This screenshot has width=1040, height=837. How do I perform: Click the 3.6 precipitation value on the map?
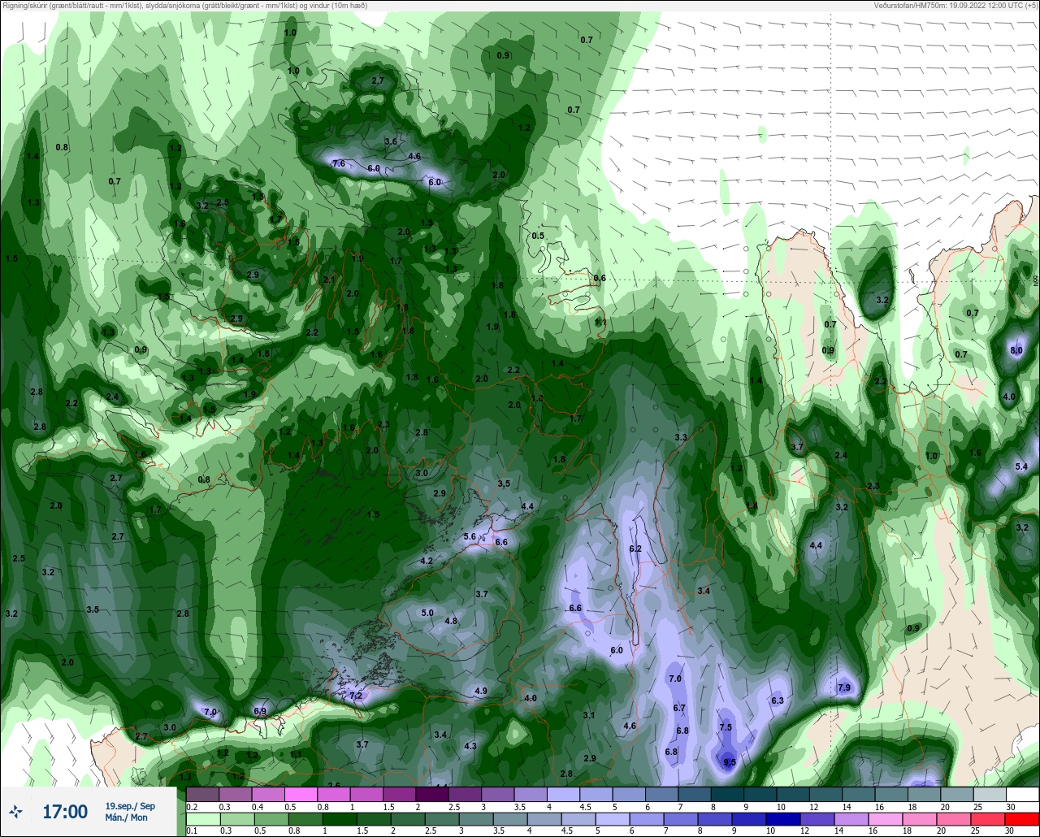pos(390,141)
